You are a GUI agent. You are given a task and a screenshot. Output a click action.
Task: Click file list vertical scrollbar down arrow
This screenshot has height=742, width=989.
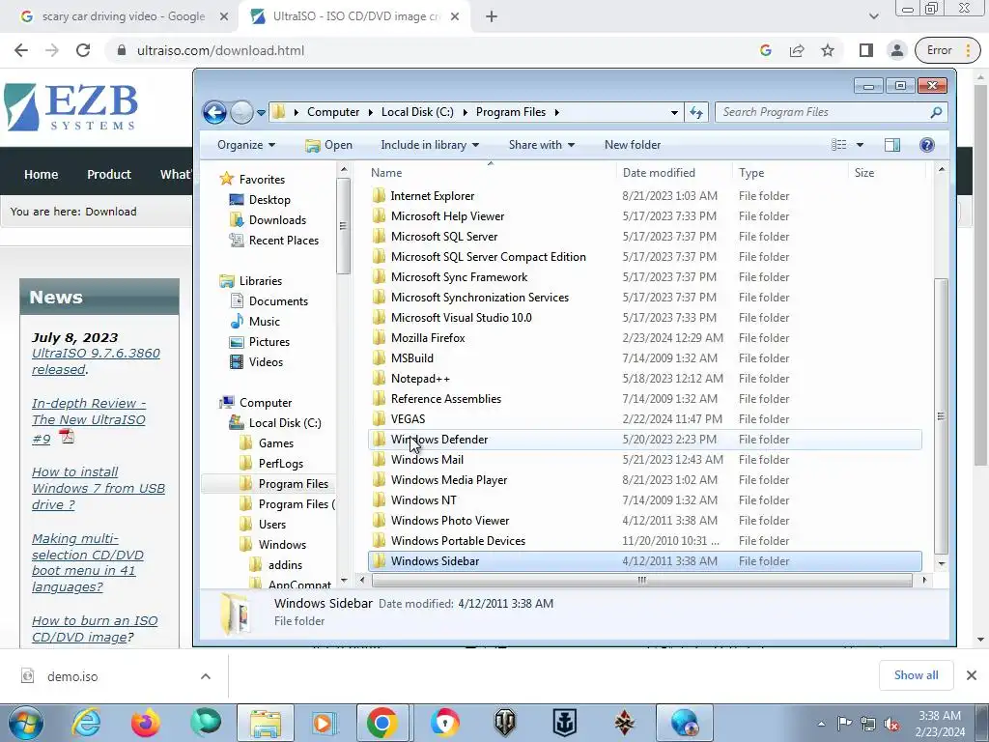tap(941, 563)
